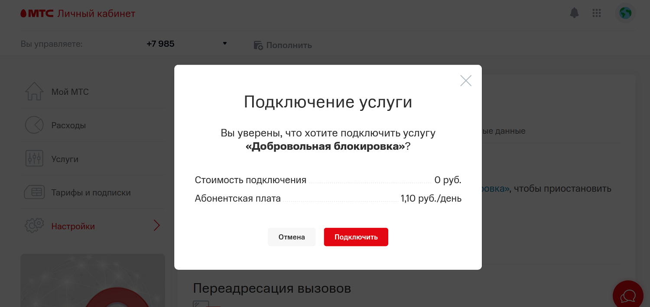The width and height of the screenshot is (650, 307).
Task: Open Тарифы и подписки section
Action: tap(92, 192)
